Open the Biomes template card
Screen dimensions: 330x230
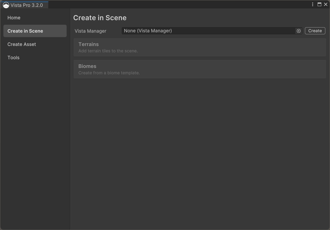[200, 69]
